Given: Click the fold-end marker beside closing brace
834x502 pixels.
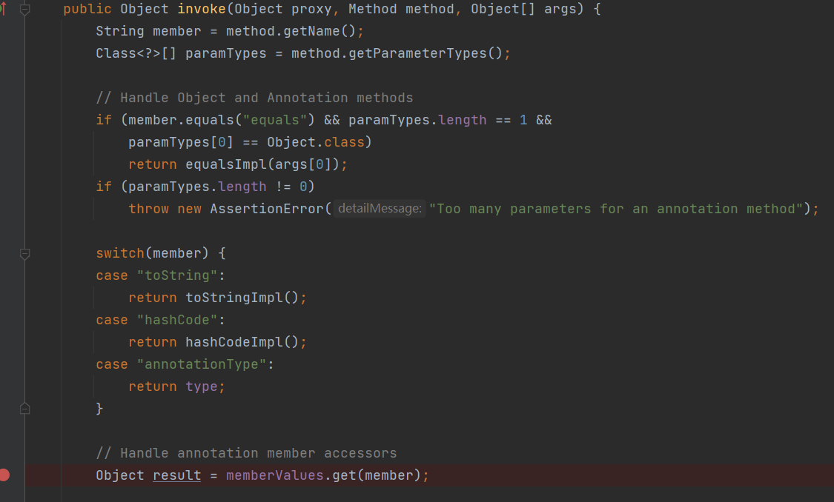Looking at the screenshot, I should tap(24, 408).
